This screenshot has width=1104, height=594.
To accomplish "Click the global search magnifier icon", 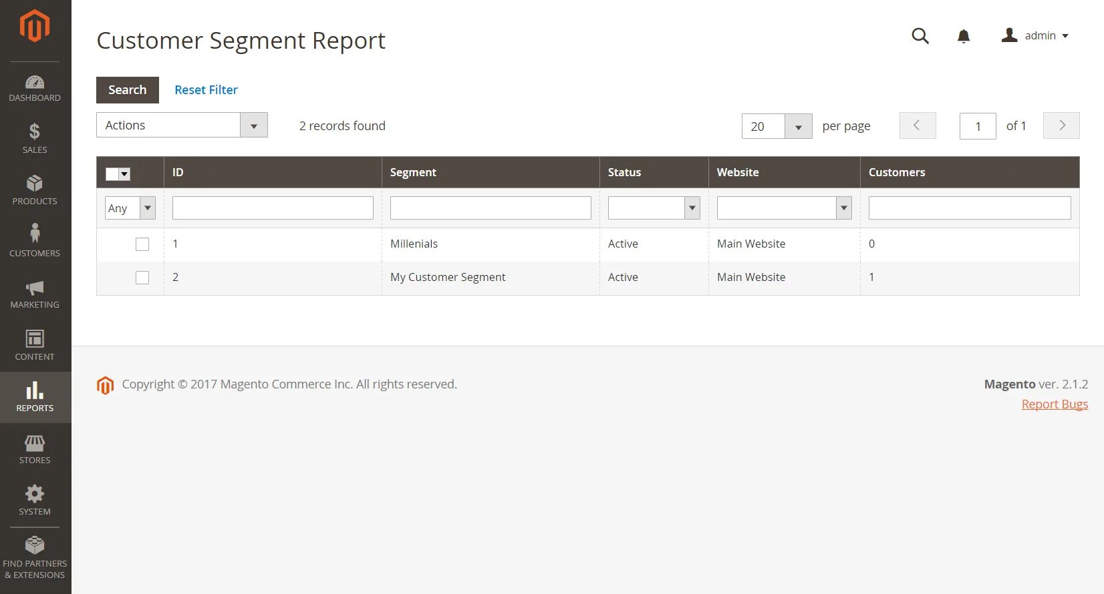I will pos(920,36).
